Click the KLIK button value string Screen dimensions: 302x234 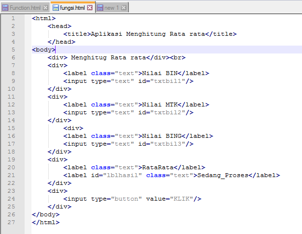181,199
